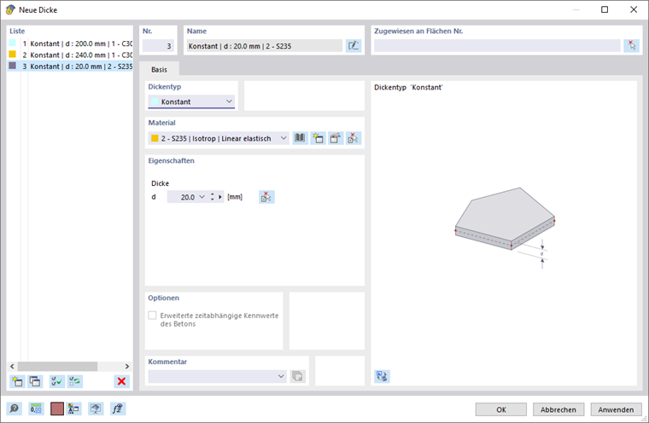649x423 pixels.
Task: Click the list scroll right arrow
Action: 126,367
